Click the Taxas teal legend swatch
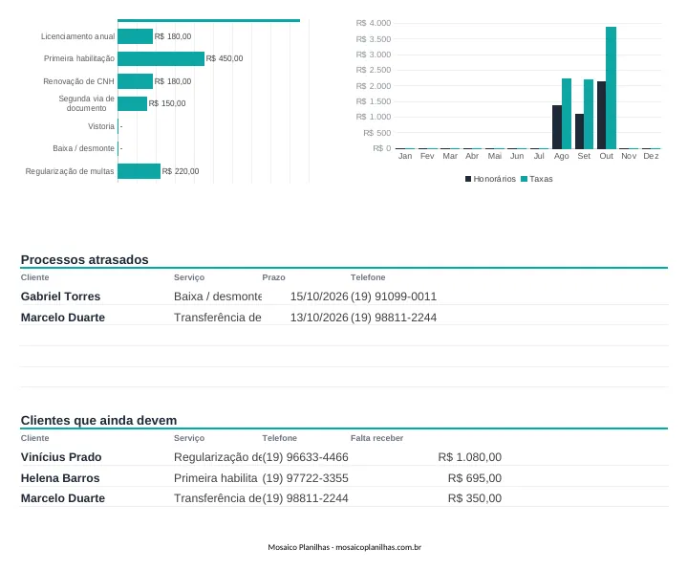The image size is (687, 571). (524, 179)
